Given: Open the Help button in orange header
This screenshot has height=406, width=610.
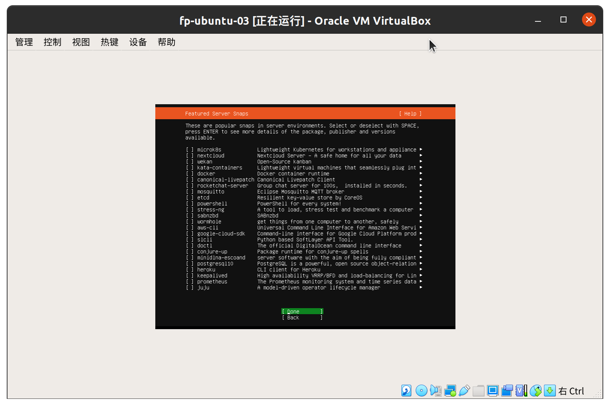Looking at the screenshot, I should coord(410,114).
